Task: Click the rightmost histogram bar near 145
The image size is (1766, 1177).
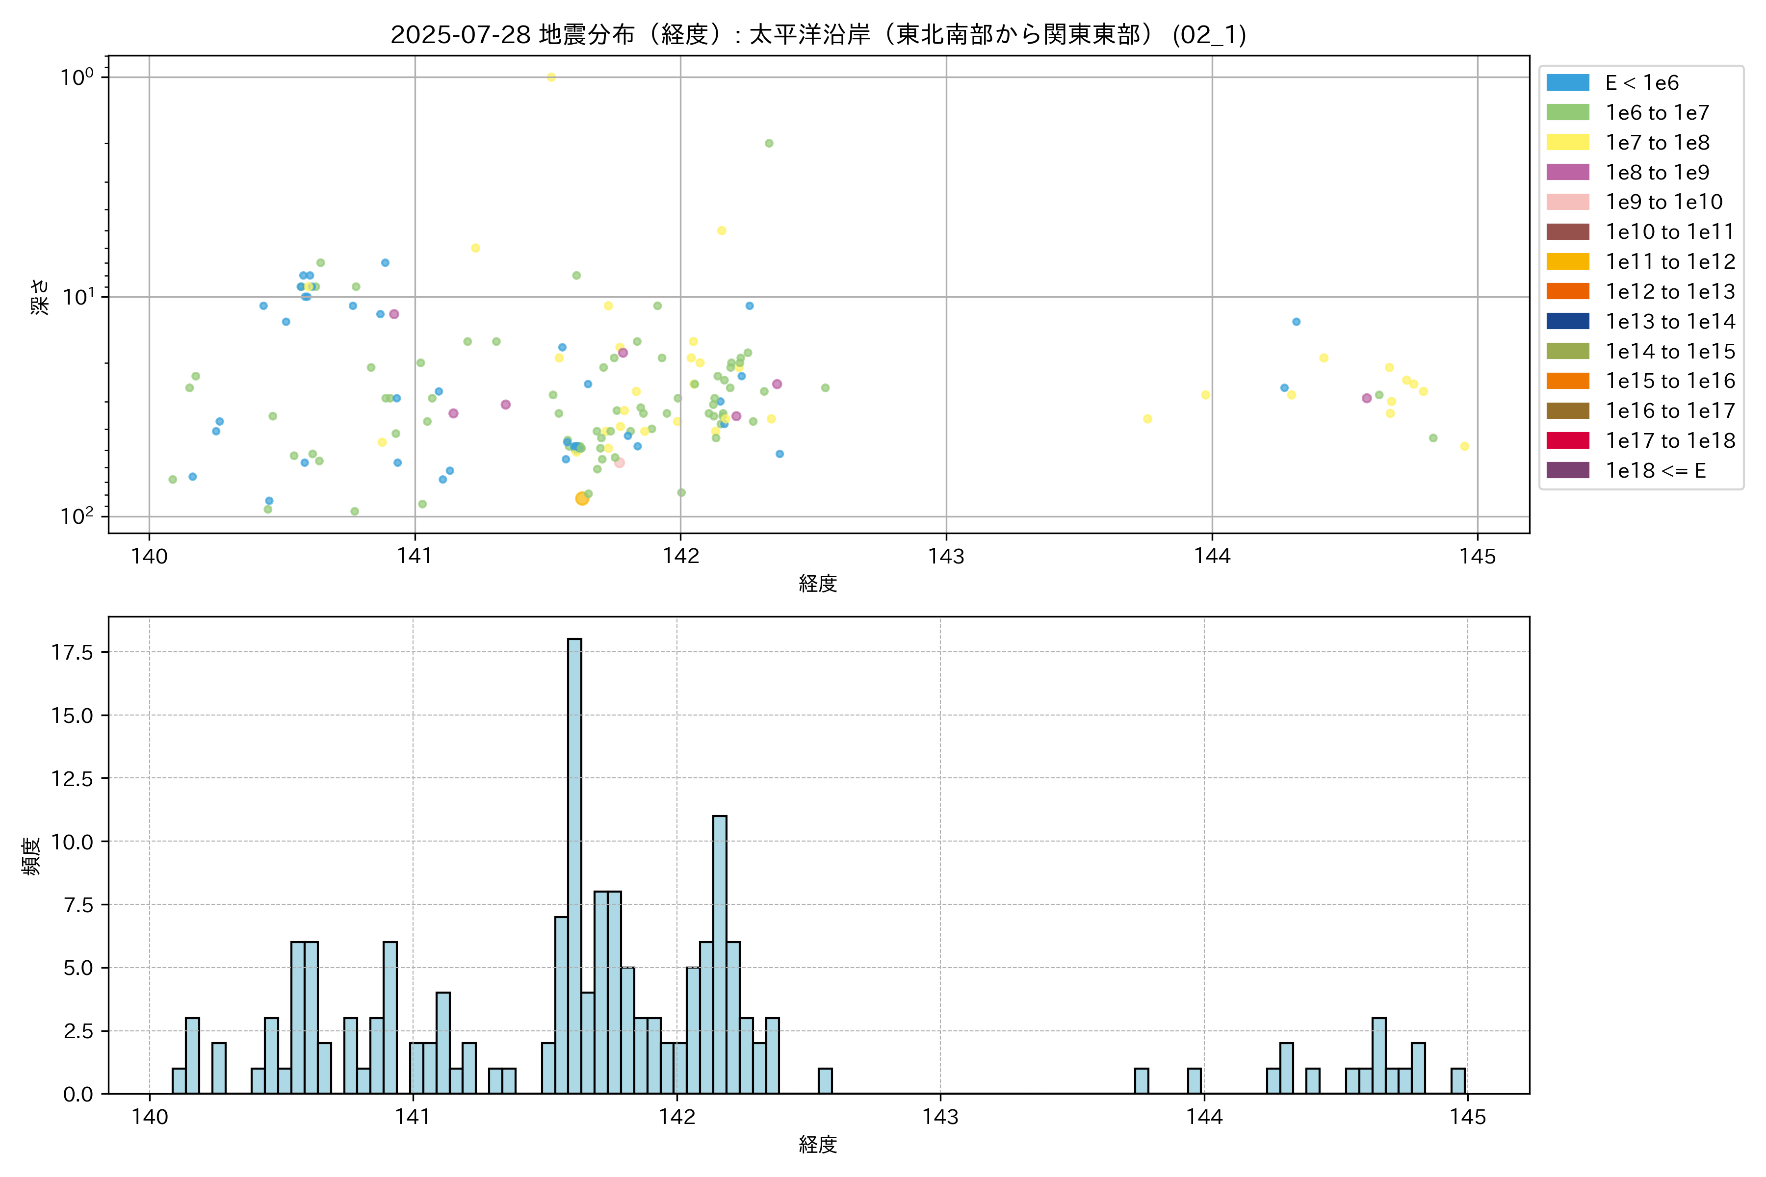Action: pyautogui.click(x=1457, y=1081)
